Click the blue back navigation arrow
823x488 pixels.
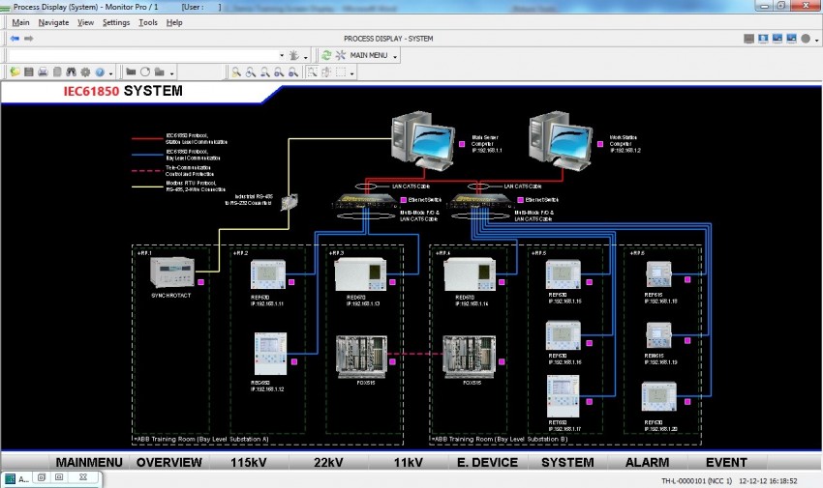(x=15, y=39)
